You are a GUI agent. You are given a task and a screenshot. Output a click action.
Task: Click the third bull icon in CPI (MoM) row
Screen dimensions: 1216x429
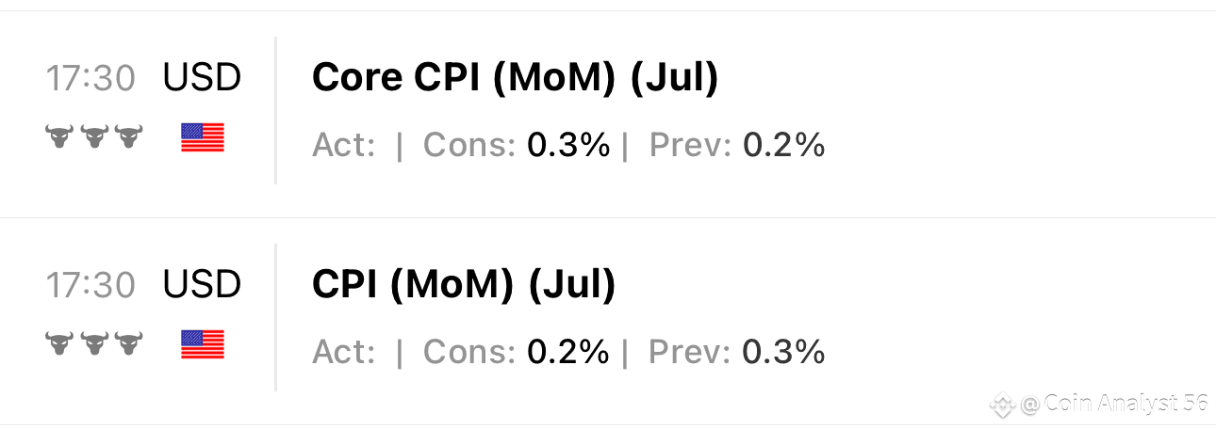128,343
